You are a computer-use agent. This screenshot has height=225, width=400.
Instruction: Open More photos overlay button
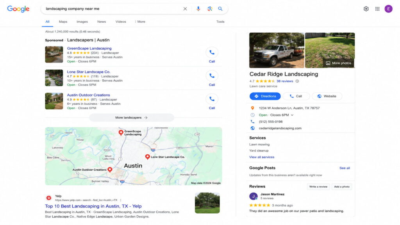pyautogui.click(x=339, y=63)
